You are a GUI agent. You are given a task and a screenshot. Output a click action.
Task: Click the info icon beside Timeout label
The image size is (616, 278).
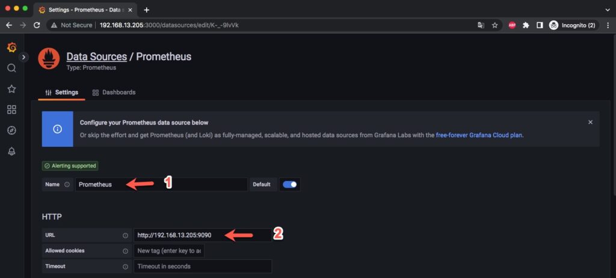(125, 267)
